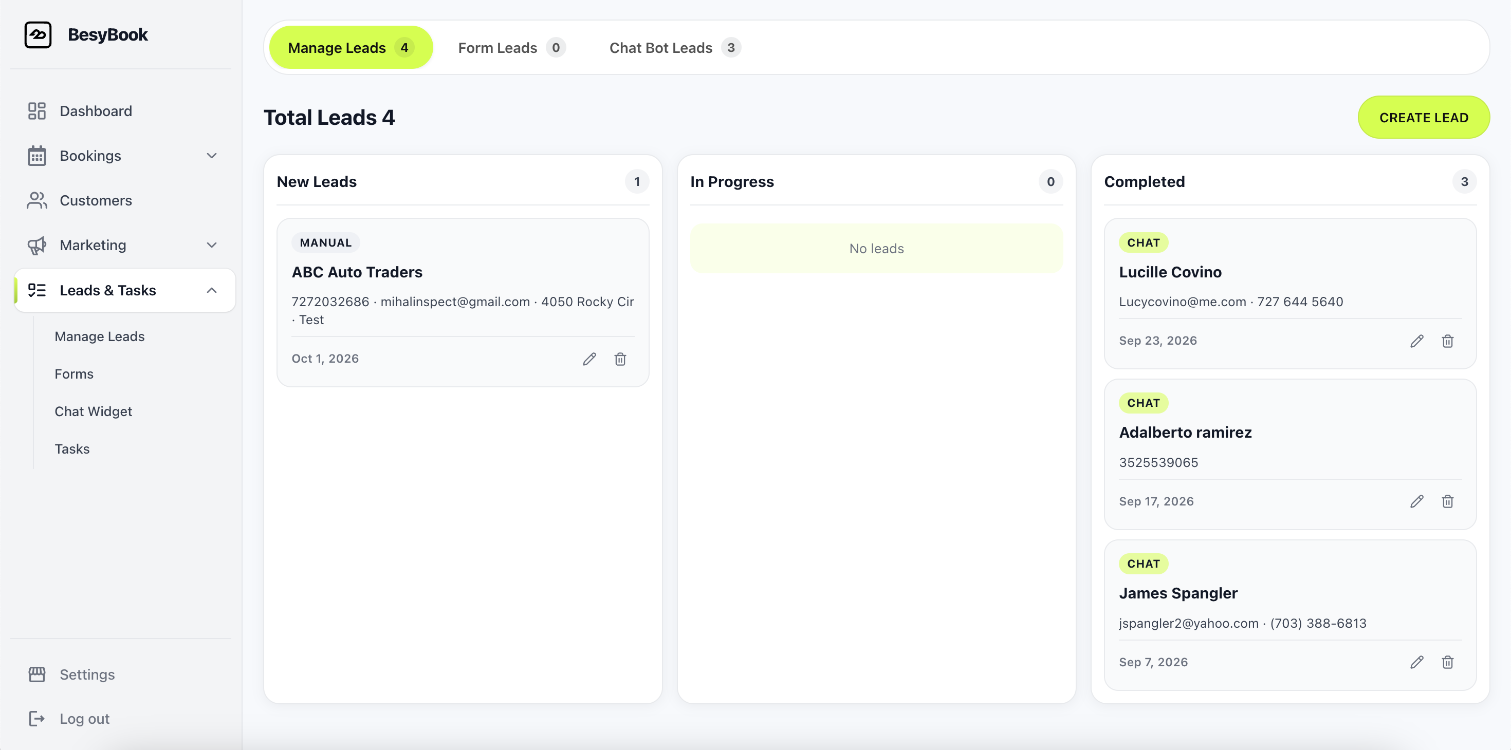
Task: Open the Lucille Covino lead title
Action: click(1170, 272)
